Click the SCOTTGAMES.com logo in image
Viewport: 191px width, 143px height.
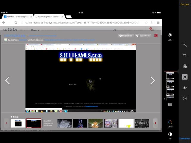click(x=81, y=55)
